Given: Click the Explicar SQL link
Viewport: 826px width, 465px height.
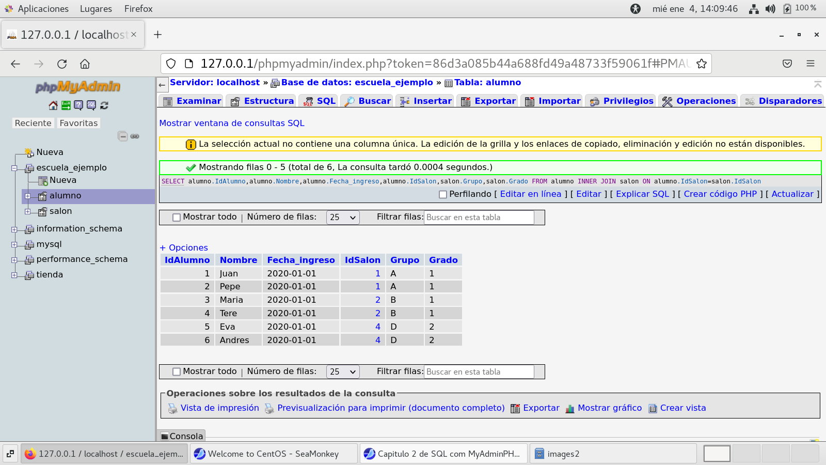Looking at the screenshot, I should click(x=642, y=194).
